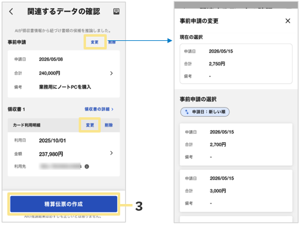Toggle sort order 申請日：新しい順
The width and height of the screenshot is (302, 226).
click(x=205, y=112)
